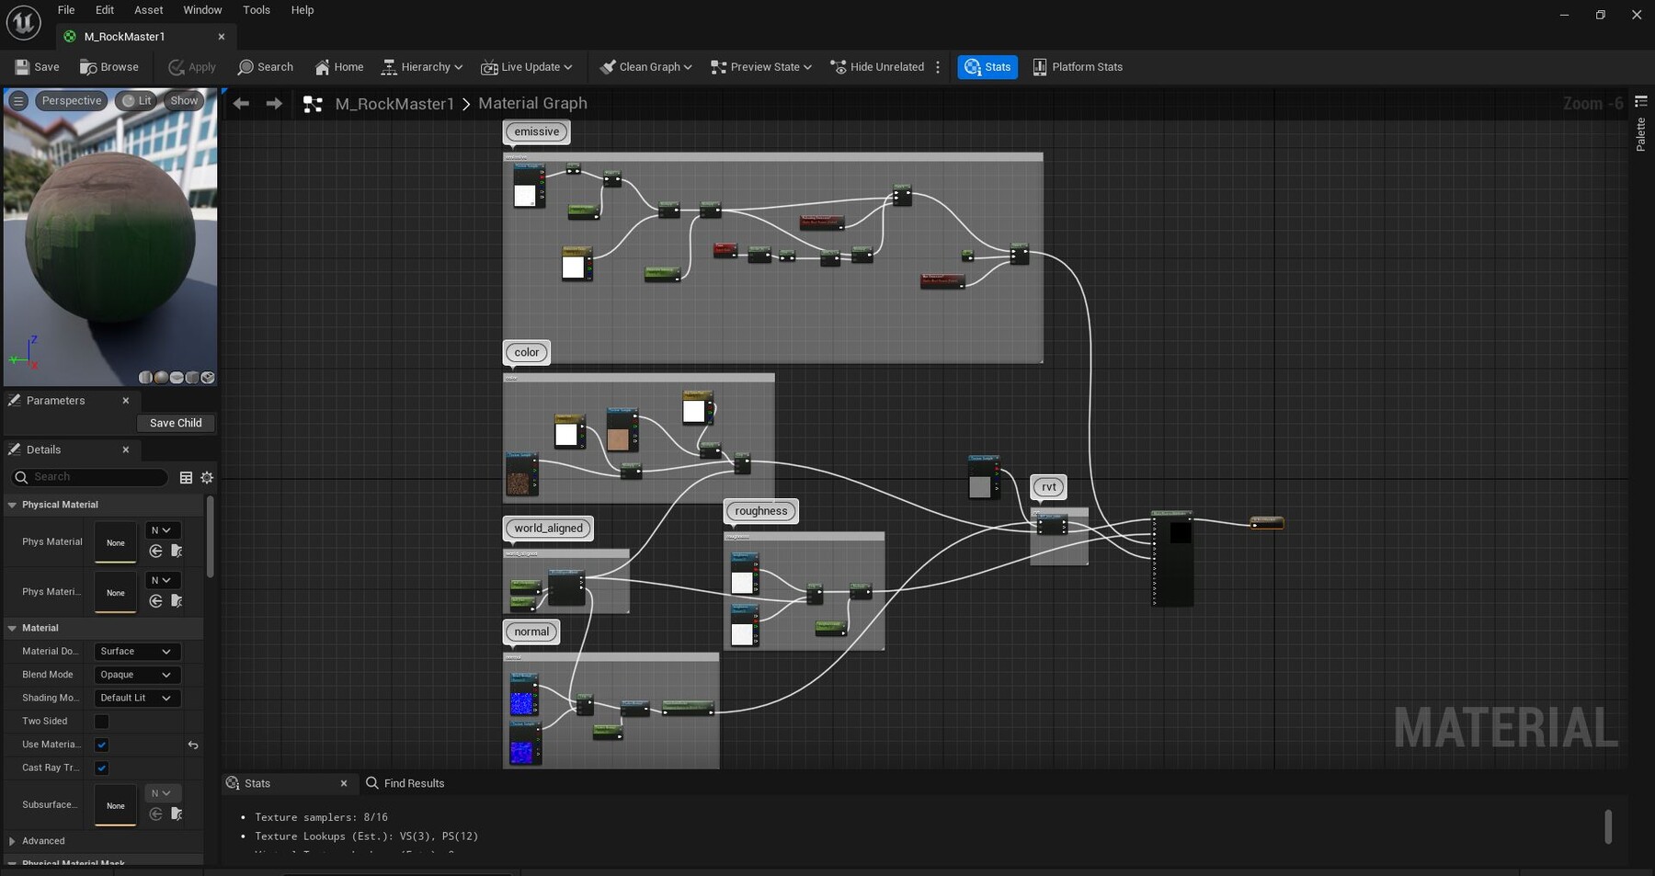Open Details panel settings gear
1655x876 pixels.
[207, 478]
